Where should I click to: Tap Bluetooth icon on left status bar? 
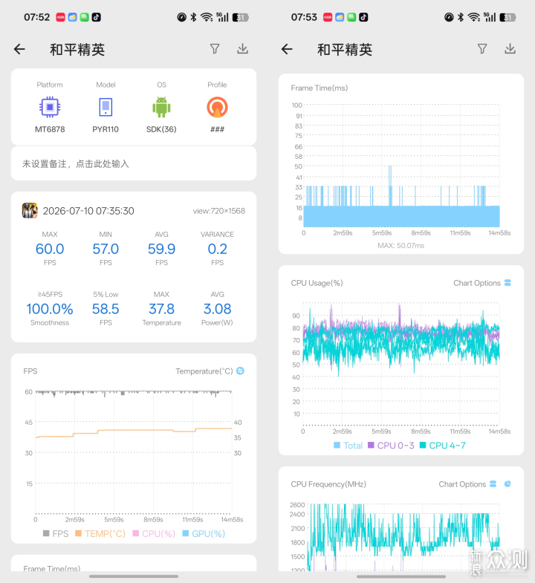[x=193, y=17]
